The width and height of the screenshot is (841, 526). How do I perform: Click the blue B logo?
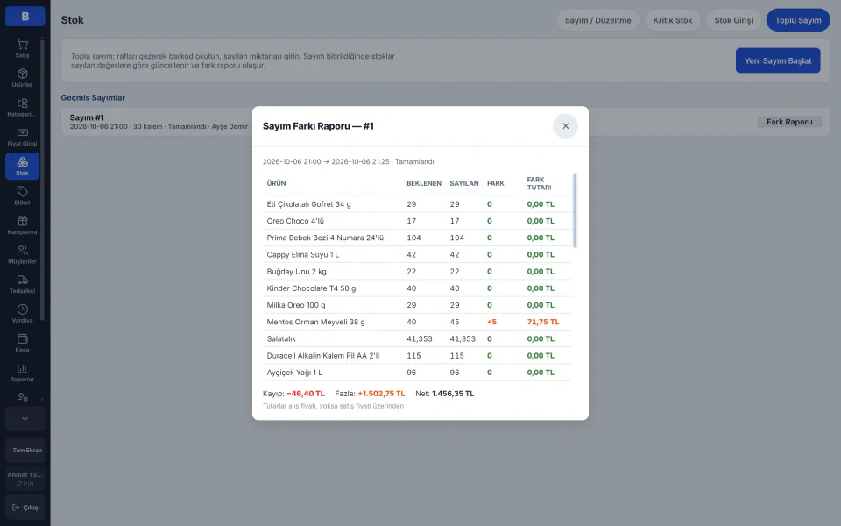(25, 16)
